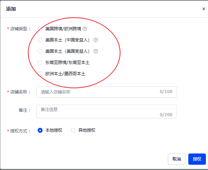Click help icon beside 美国本土（中国受益人）
Screen dimensions: 208x170
(x=96, y=40)
